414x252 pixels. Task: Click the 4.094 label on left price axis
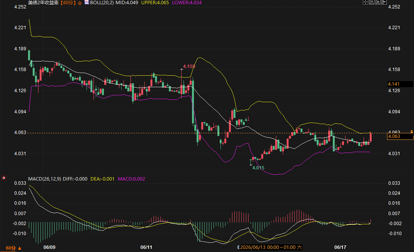(20, 112)
